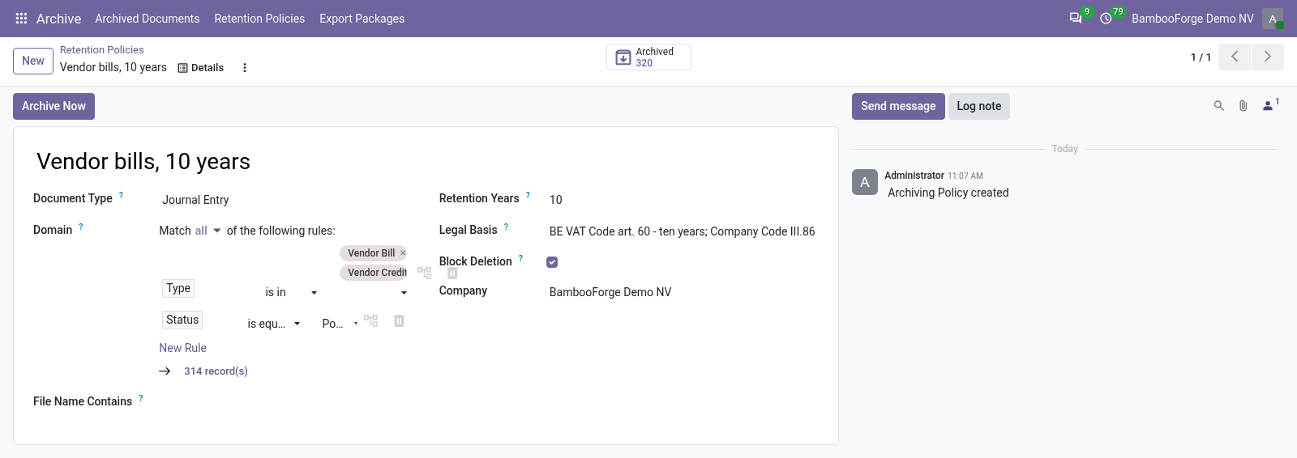
Task: Add a New Rule to domain
Action: (182, 348)
